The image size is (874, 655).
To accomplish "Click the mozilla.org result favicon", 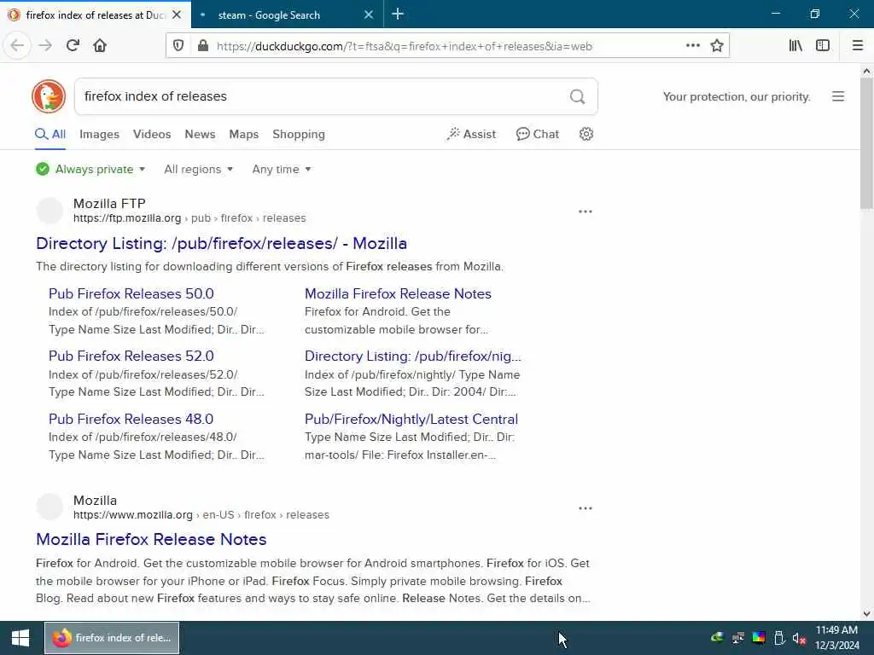I will click(50, 507).
